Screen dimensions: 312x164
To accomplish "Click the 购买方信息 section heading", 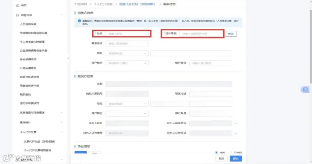I will tap(85, 76).
